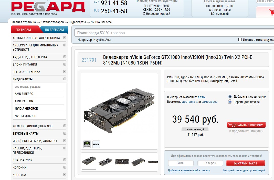Enable 'Искать в отсутствующих' checkbox

240,40
